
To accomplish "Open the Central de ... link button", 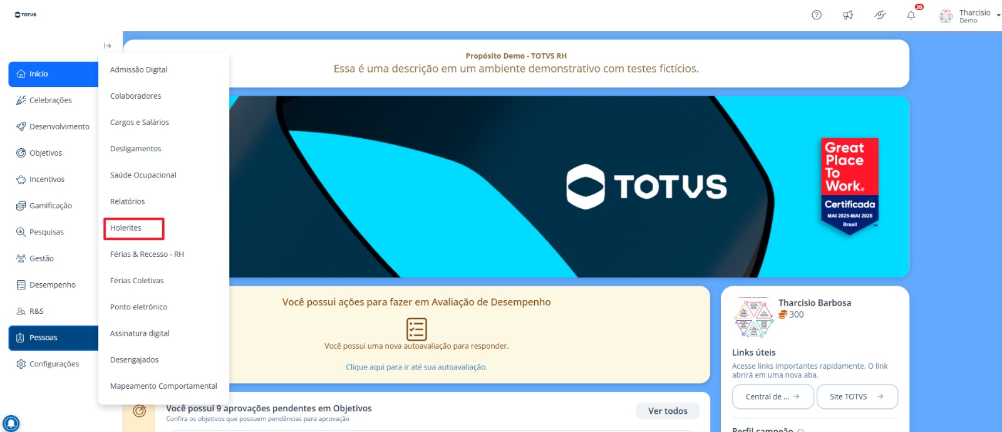I will pyautogui.click(x=773, y=396).
